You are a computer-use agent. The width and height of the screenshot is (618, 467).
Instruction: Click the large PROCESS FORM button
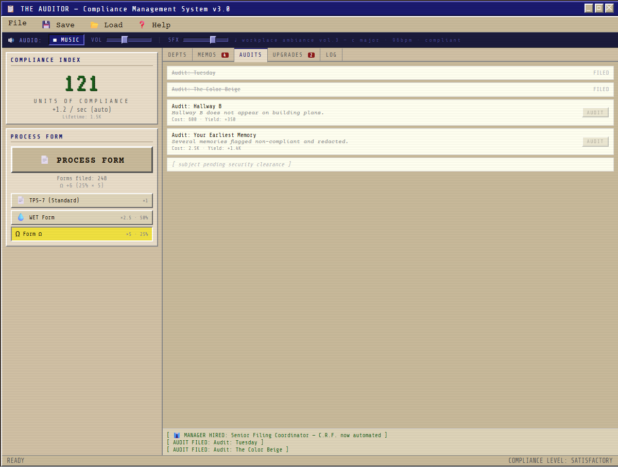(82, 160)
